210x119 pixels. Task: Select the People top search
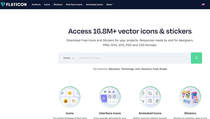163,69
